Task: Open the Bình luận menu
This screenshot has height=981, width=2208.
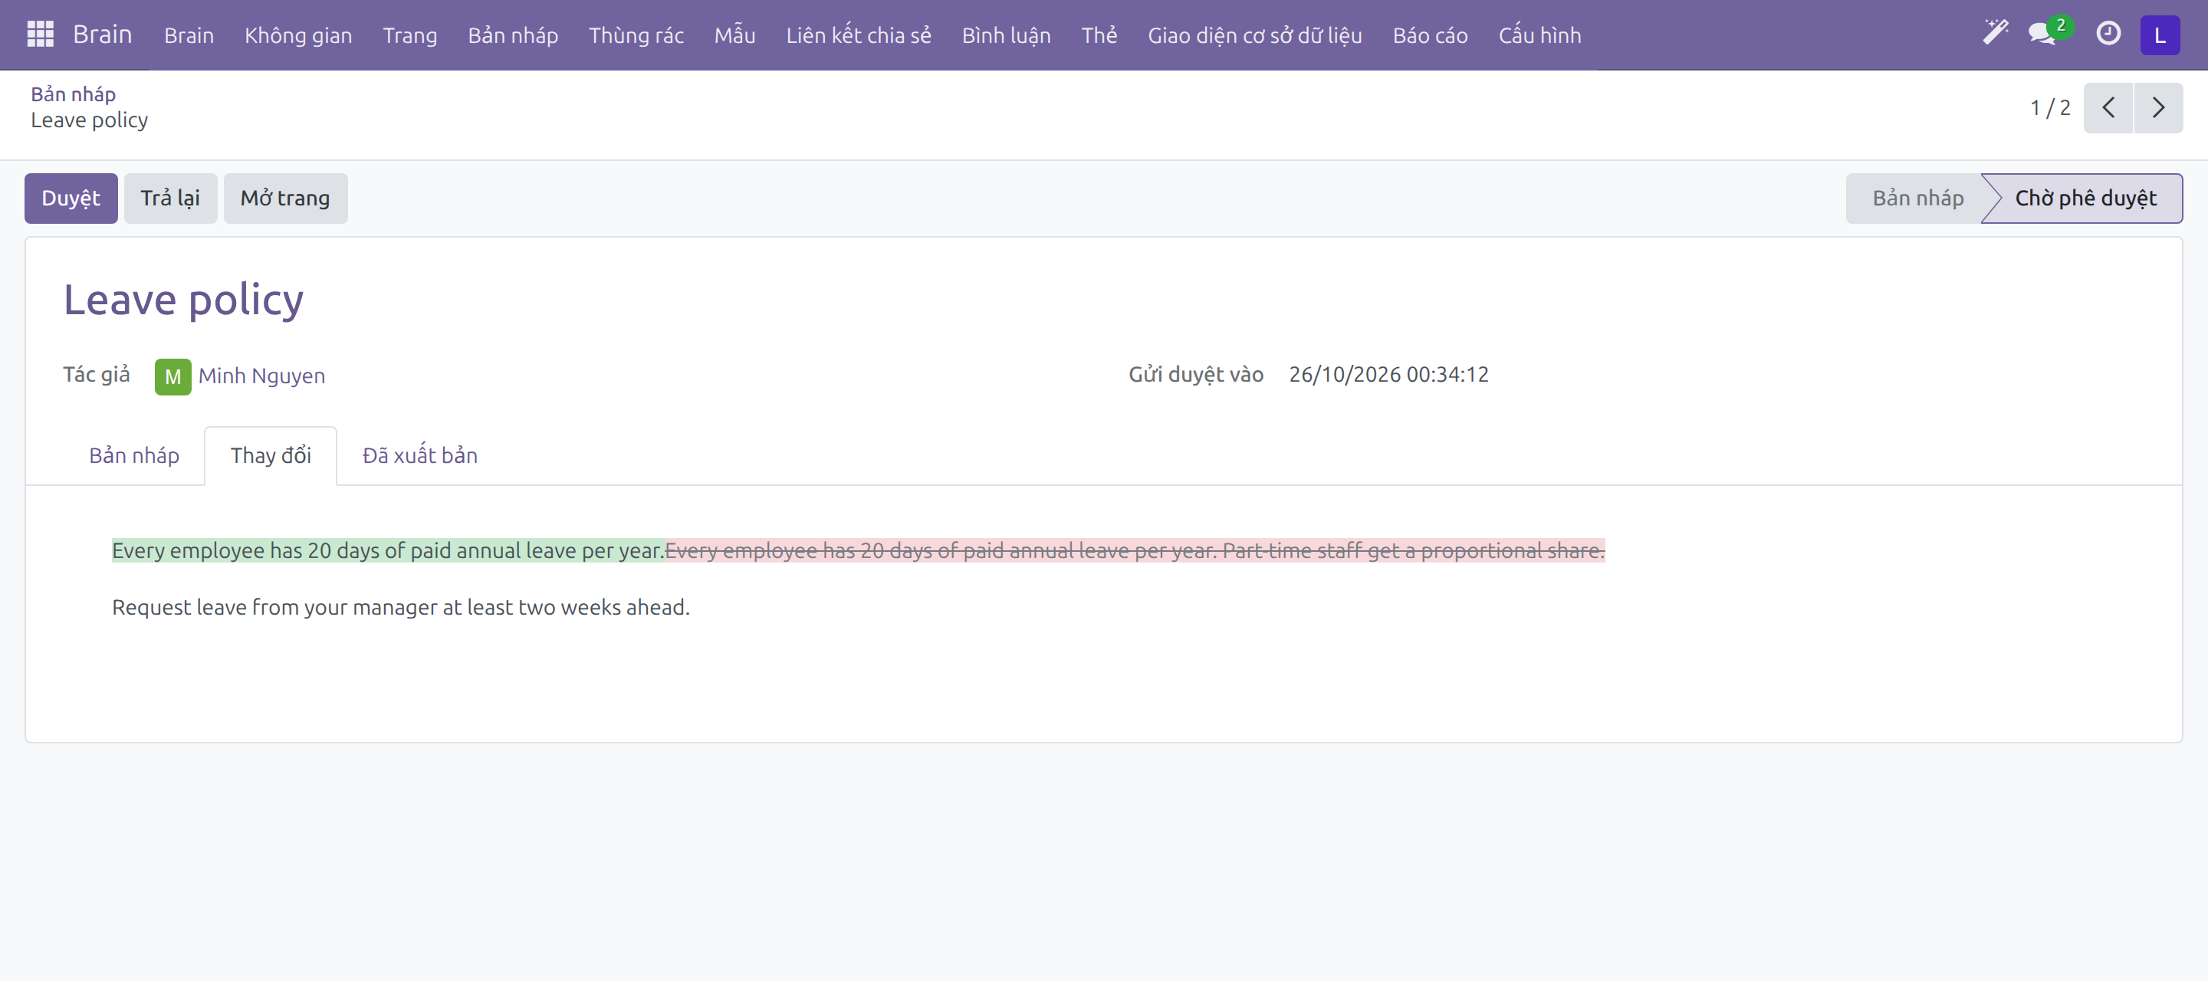Action: (1005, 35)
